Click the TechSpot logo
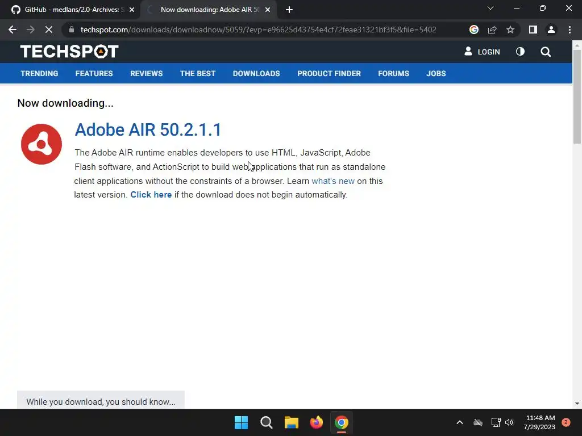 click(69, 51)
